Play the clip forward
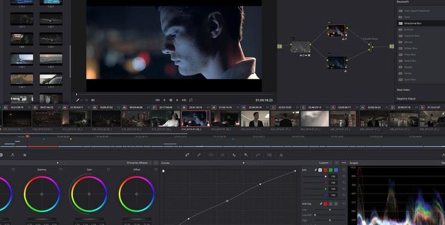This screenshot has width=445, height=225. (177, 100)
